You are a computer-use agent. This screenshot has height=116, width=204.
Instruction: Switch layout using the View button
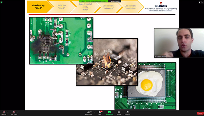(x=201, y=2)
